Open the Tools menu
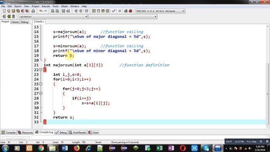Screen dimensions: 270x152 click(x=55, y=6)
